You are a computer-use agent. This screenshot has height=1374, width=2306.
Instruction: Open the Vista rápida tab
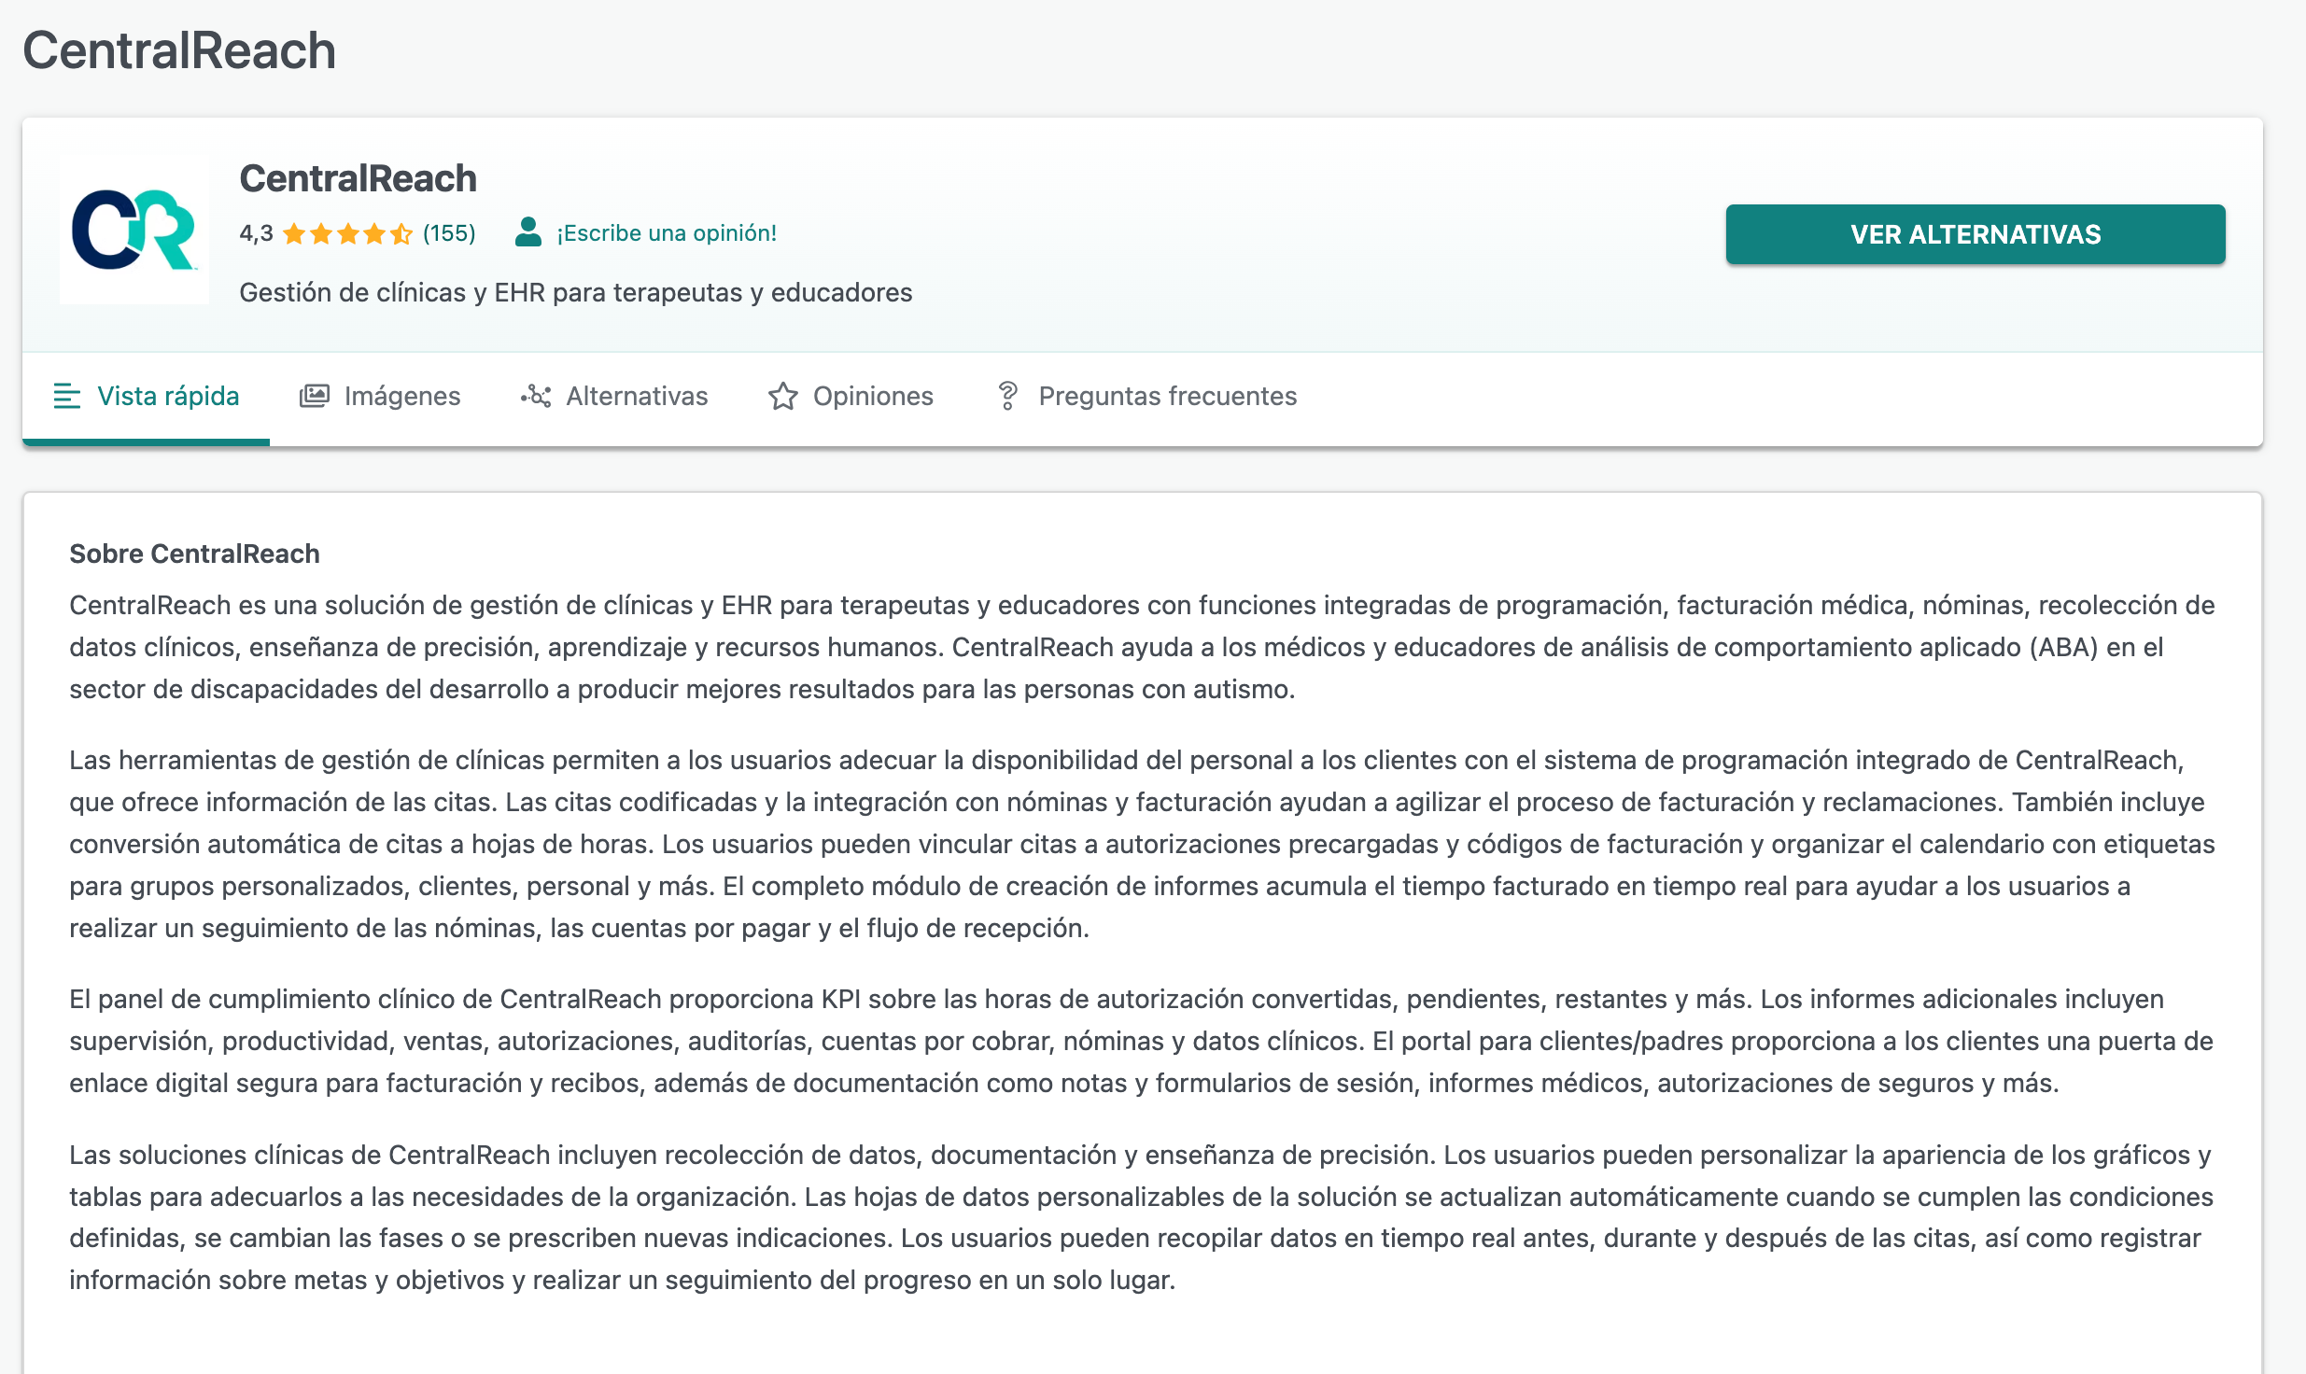click(x=168, y=396)
